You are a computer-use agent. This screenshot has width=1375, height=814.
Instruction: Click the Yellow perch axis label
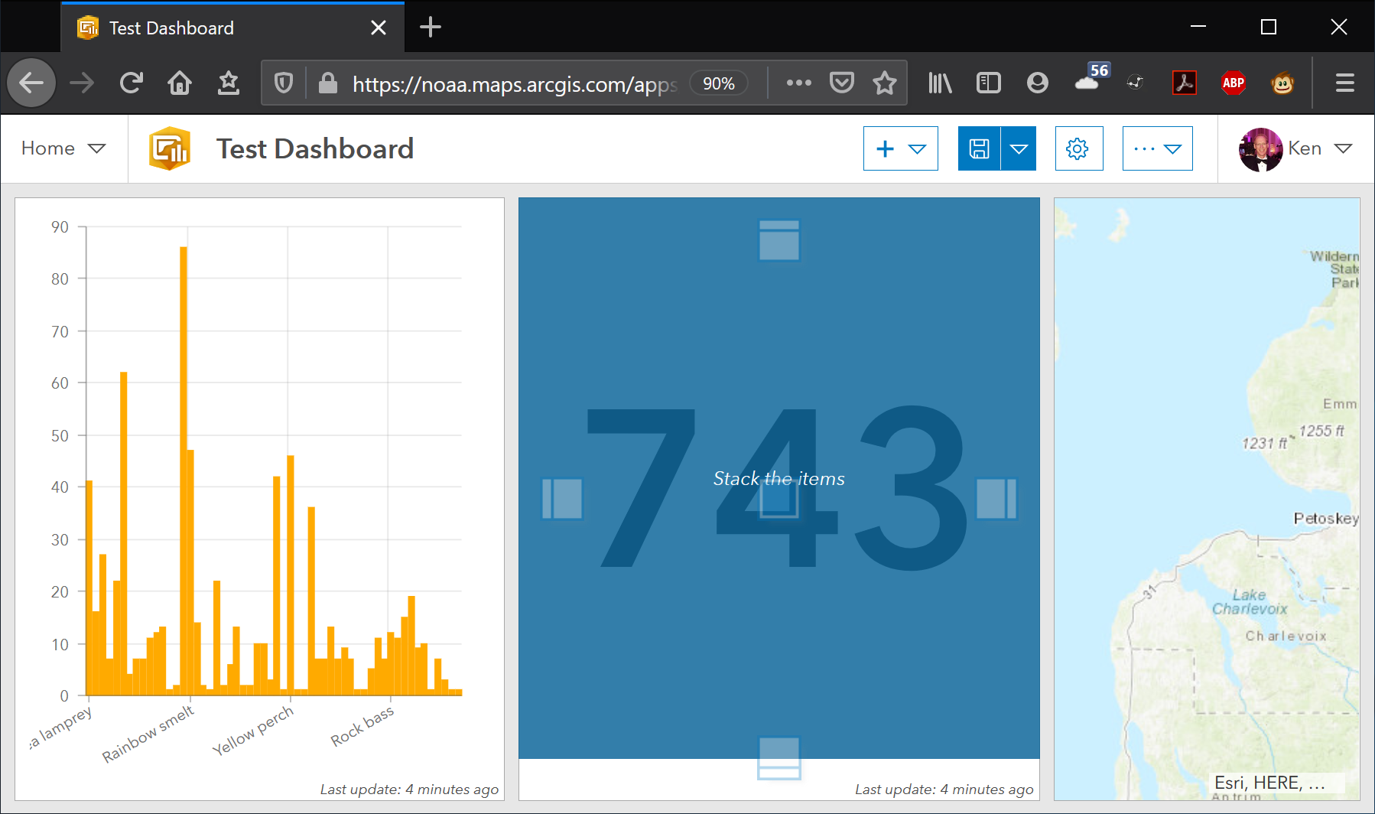click(253, 731)
